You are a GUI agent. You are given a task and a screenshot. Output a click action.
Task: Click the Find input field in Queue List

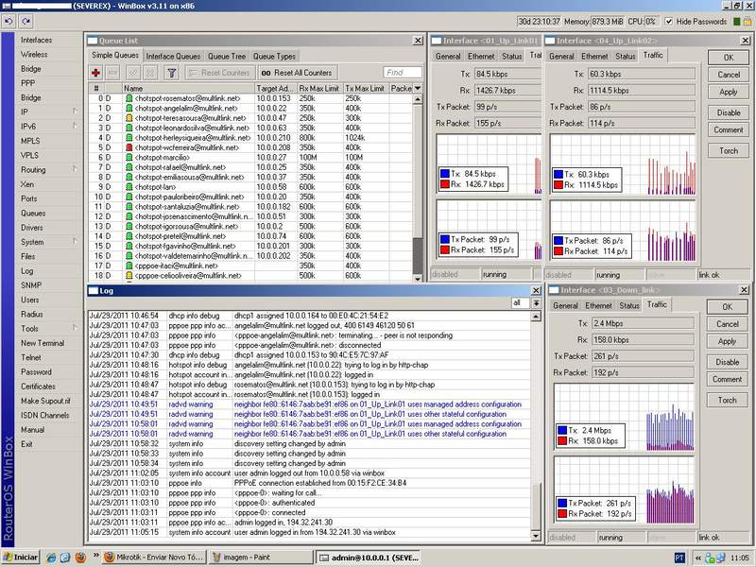[x=402, y=73]
